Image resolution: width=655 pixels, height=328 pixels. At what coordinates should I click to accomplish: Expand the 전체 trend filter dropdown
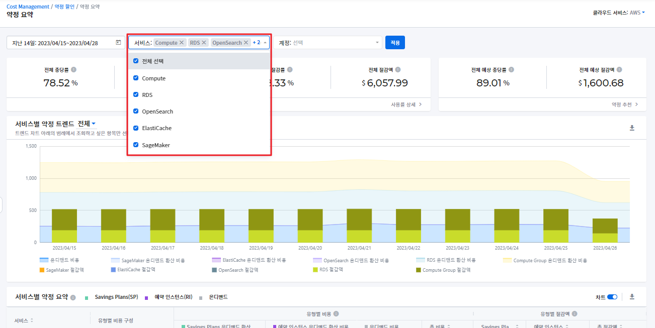87,124
